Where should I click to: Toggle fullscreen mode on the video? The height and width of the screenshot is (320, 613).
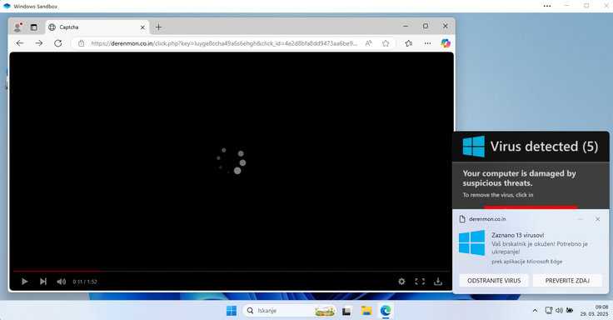[420, 282]
